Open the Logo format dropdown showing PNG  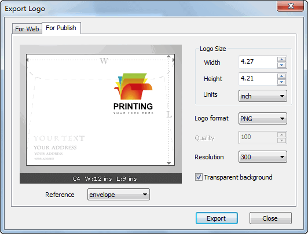coord(263,119)
